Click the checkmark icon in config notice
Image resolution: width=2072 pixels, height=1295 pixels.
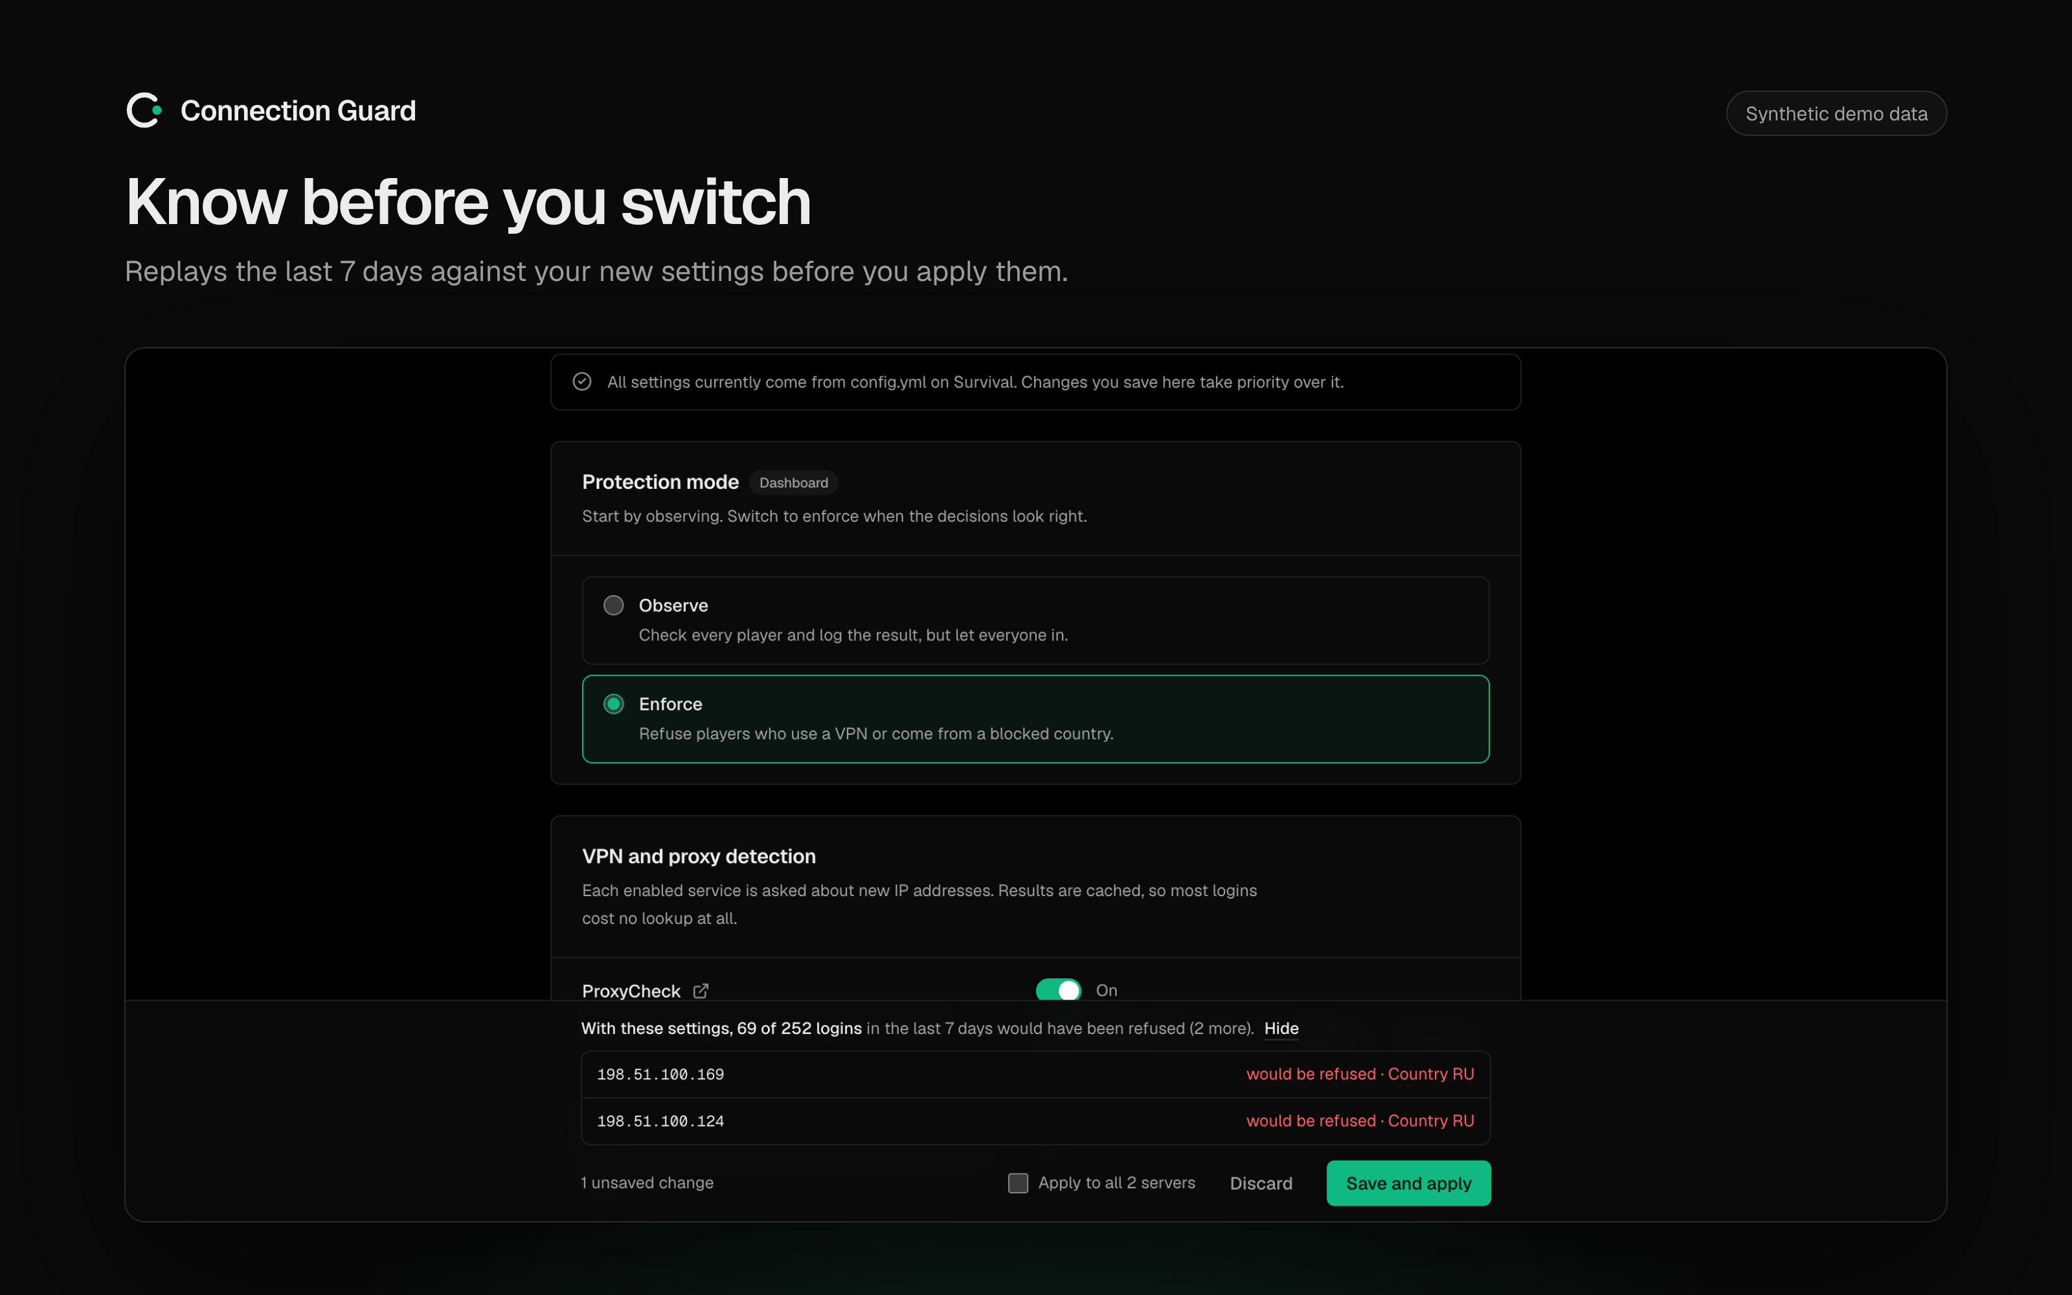582,382
